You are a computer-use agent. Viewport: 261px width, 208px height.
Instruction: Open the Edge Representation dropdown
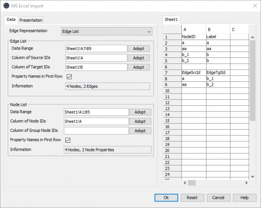click(x=107, y=31)
